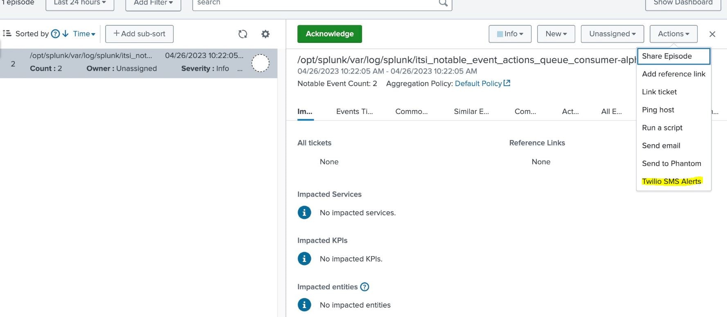Click the Add sub-sort button
Viewport: 727px width, 317px height.
coord(140,34)
